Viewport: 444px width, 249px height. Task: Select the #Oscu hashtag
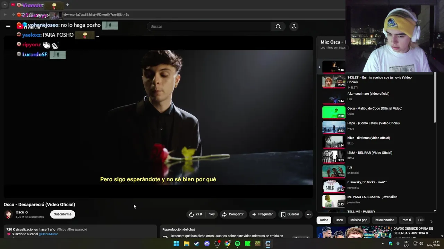pos(61,229)
